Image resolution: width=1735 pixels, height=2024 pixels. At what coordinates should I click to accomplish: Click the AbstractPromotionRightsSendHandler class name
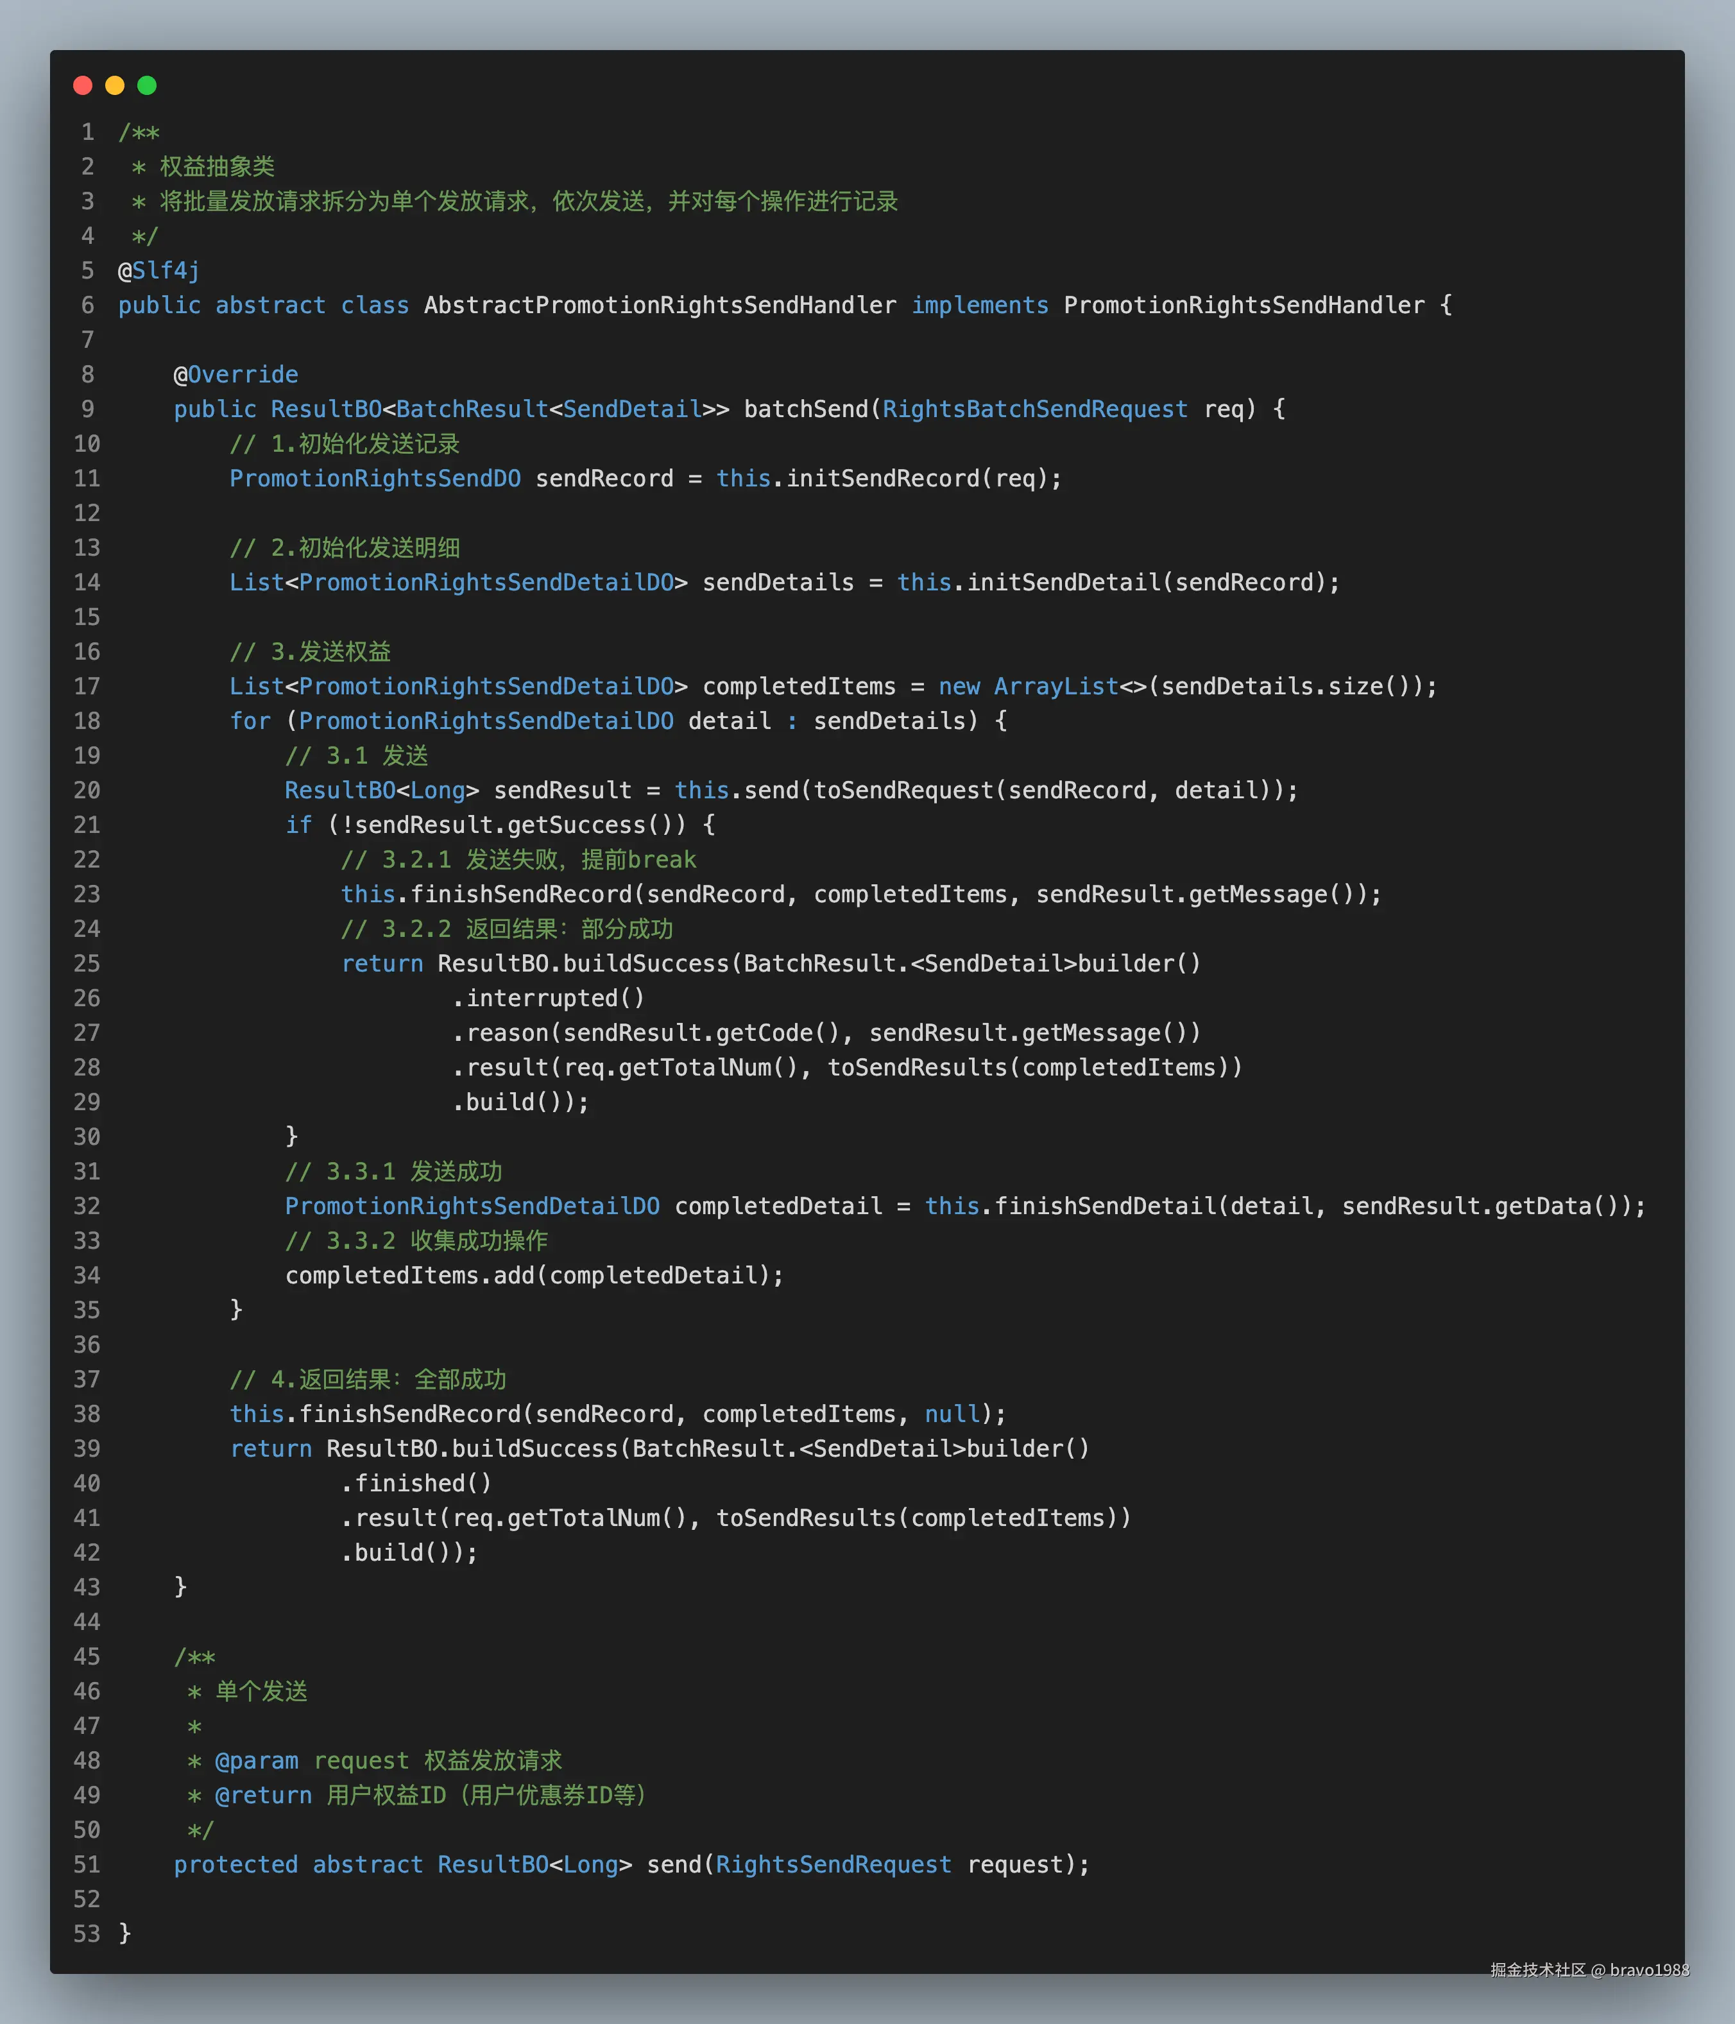click(x=660, y=305)
